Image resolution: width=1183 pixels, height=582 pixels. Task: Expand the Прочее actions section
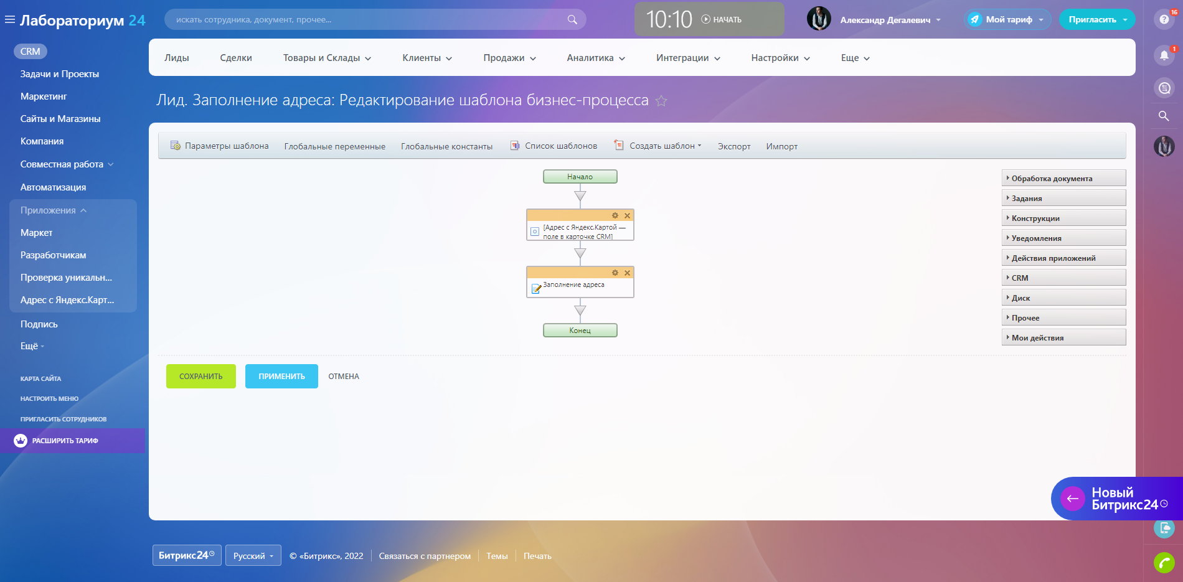pyautogui.click(x=1063, y=317)
